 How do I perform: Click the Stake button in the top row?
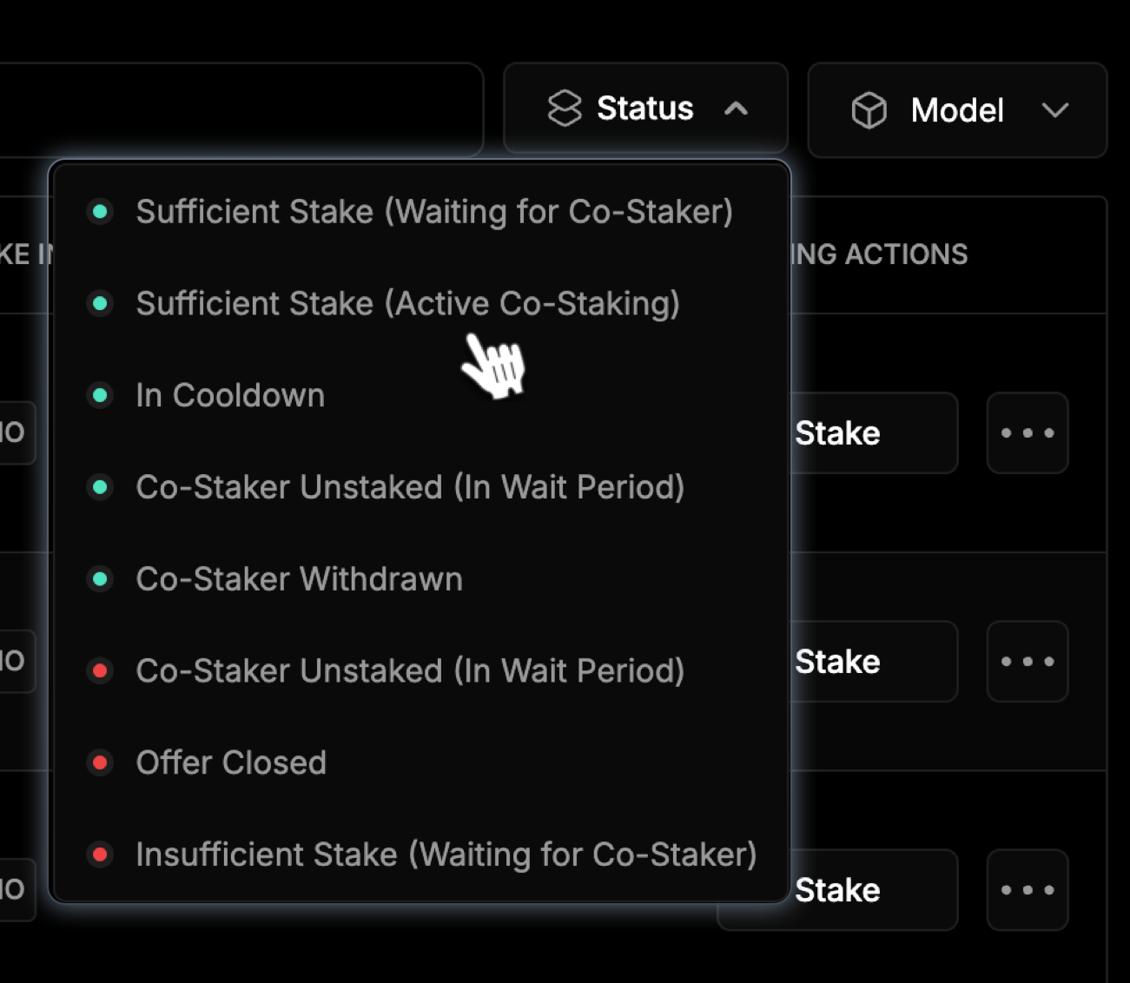872,433
